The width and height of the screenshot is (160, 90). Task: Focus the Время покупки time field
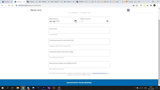tap(95, 20)
